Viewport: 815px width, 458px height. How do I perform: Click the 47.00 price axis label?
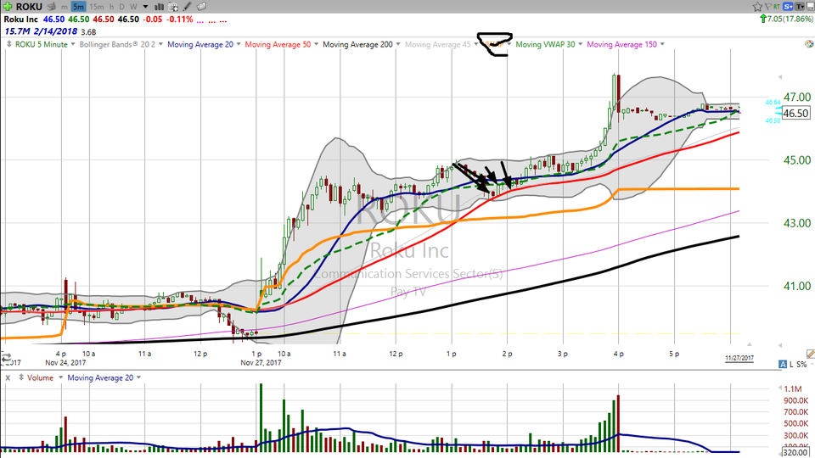pyautogui.click(x=797, y=97)
